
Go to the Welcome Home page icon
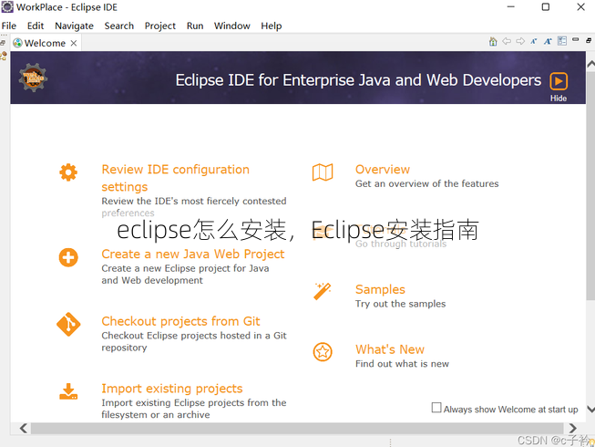pyautogui.click(x=493, y=41)
